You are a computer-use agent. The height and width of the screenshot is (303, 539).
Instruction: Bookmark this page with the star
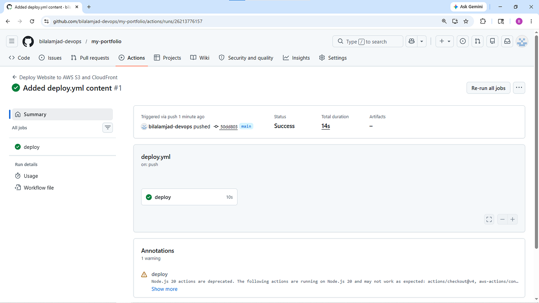tap(466, 22)
